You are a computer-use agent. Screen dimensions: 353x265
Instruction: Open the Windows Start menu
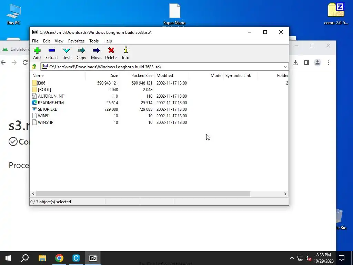point(8,258)
